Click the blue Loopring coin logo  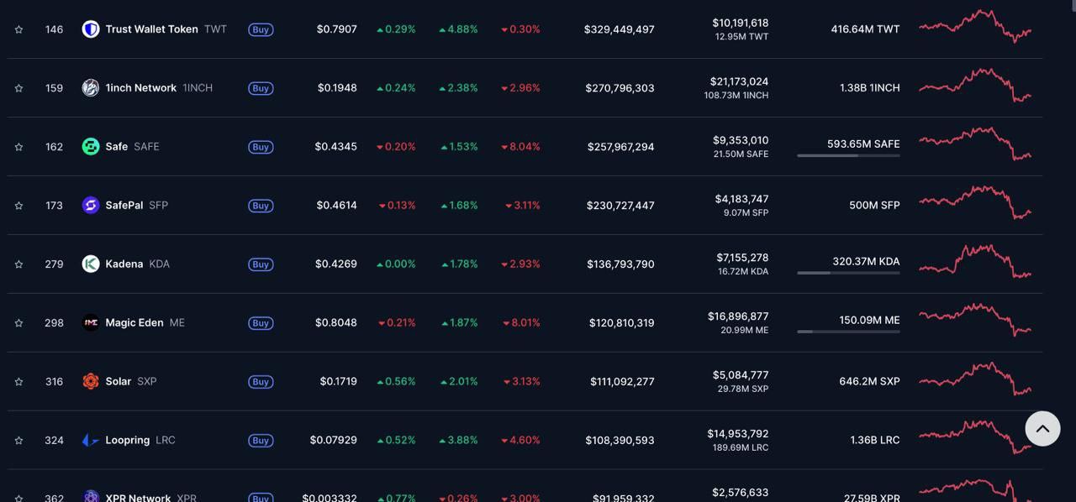tap(91, 441)
